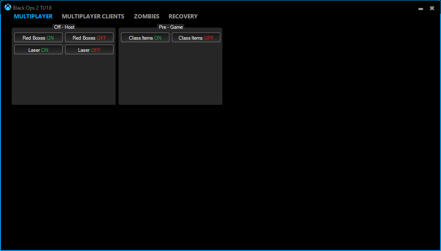Close the Black Ops 2 TU18 window
This screenshot has width=441, height=251.
coord(432,8)
